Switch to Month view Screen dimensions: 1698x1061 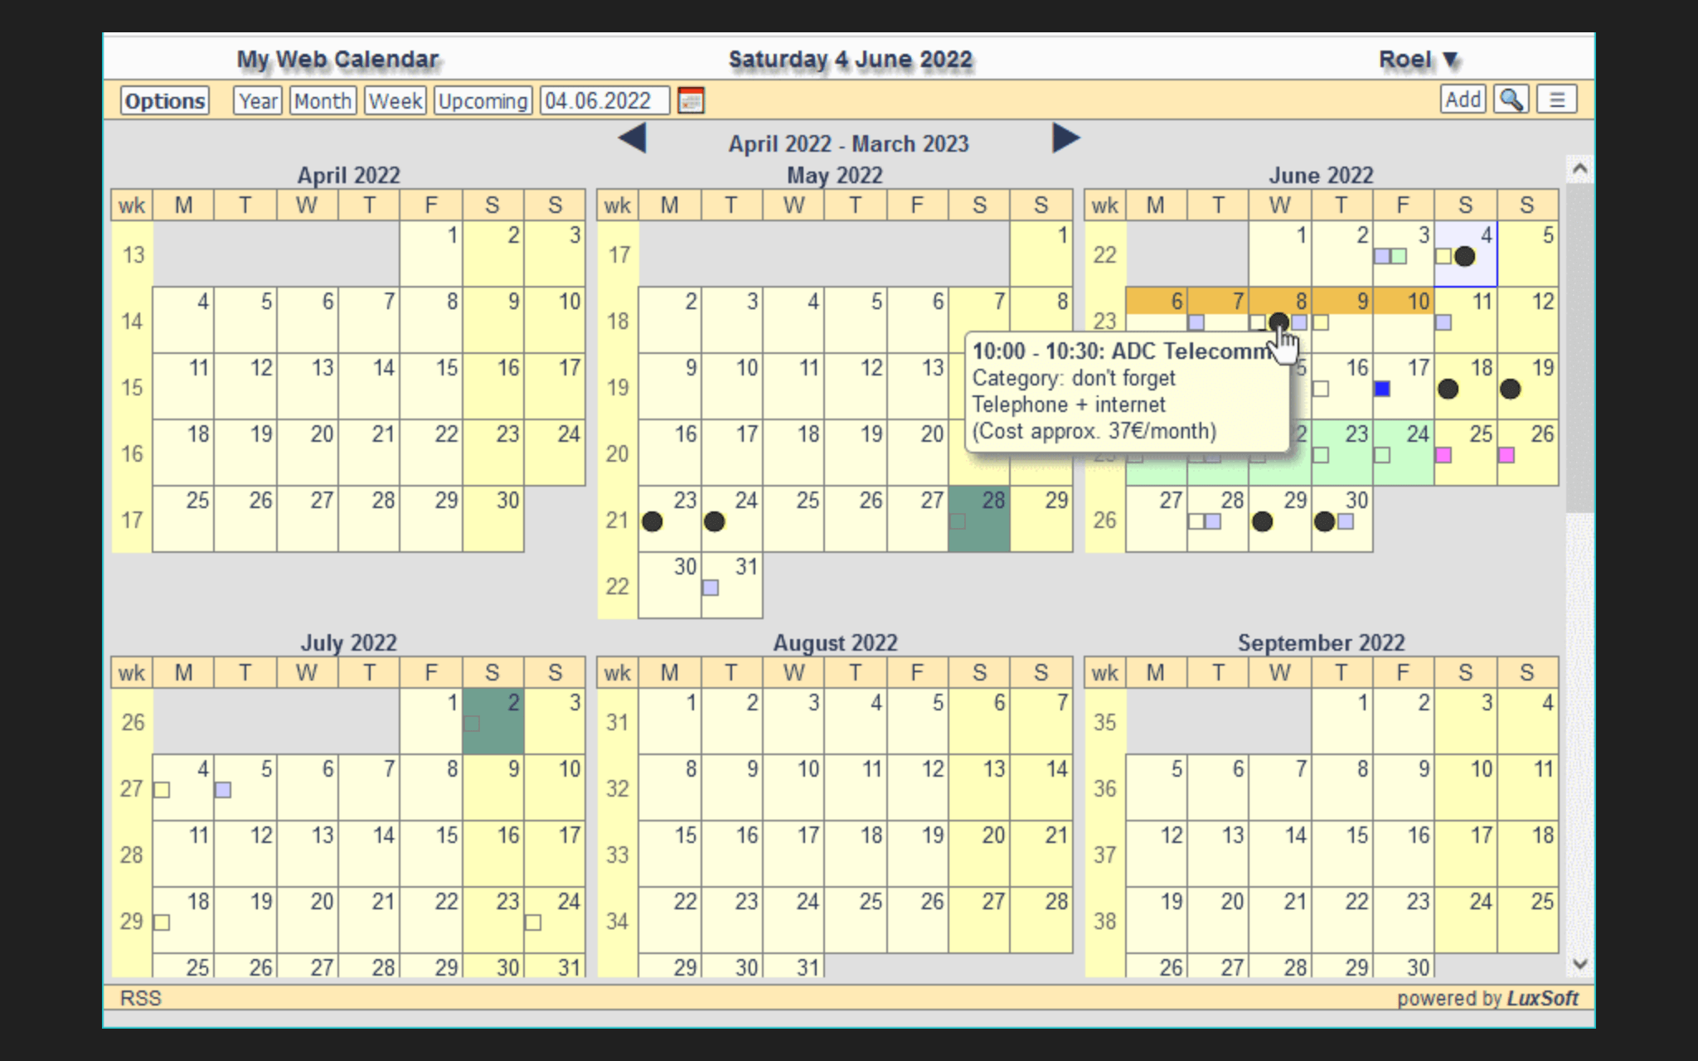click(323, 101)
